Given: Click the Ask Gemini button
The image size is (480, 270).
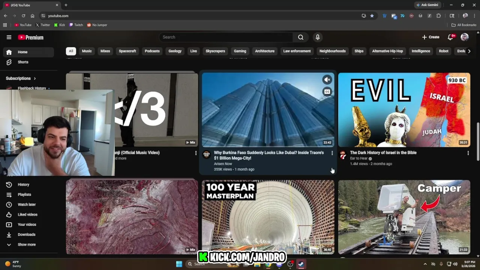Looking at the screenshot, I should pyautogui.click(x=427, y=5).
